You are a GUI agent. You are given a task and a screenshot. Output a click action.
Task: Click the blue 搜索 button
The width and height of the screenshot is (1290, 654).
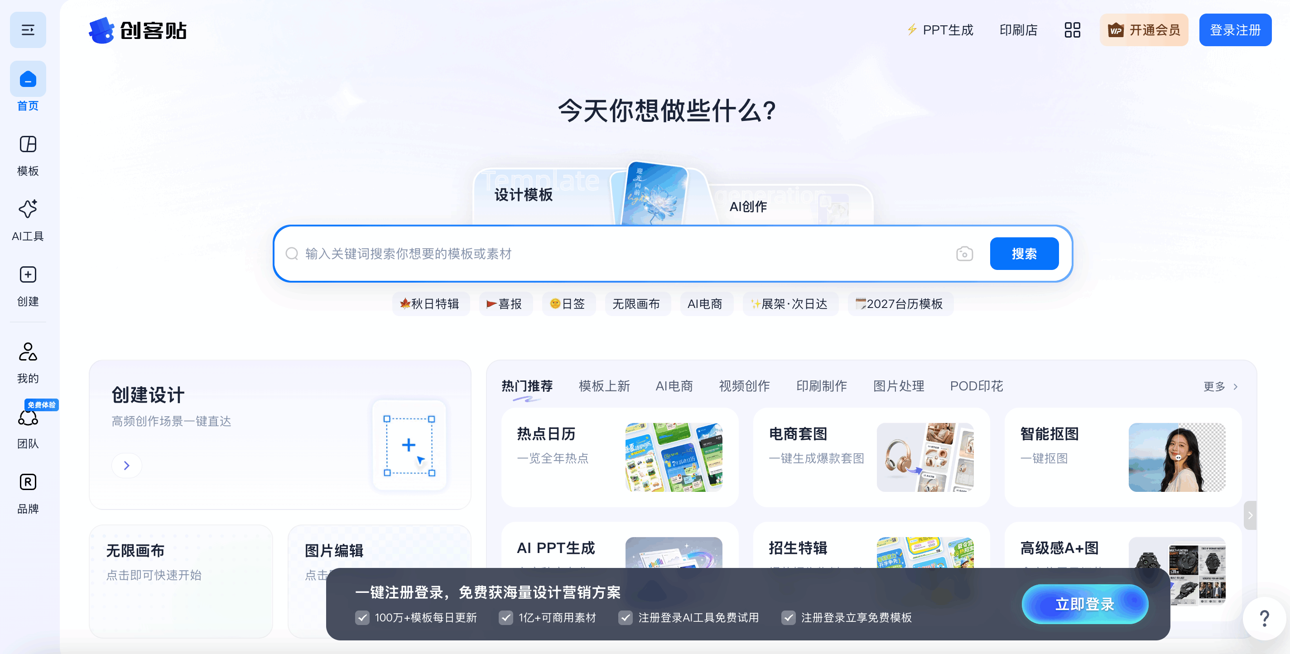(1024, 254)
